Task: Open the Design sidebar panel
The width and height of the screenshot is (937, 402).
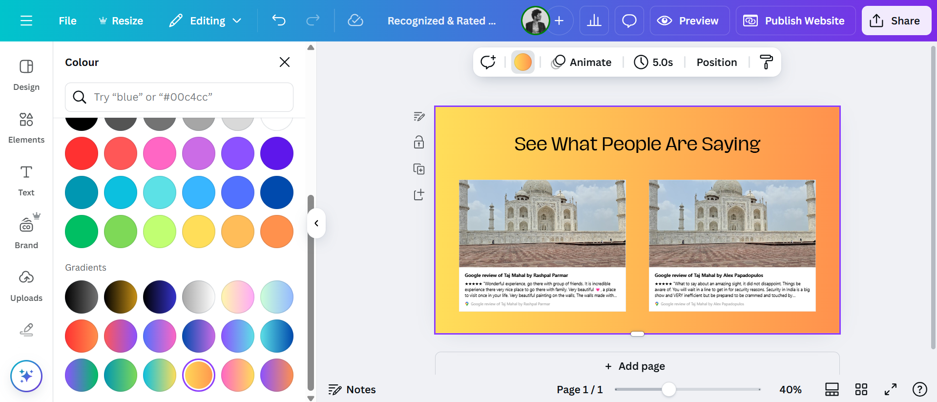Action: point(26,75)
